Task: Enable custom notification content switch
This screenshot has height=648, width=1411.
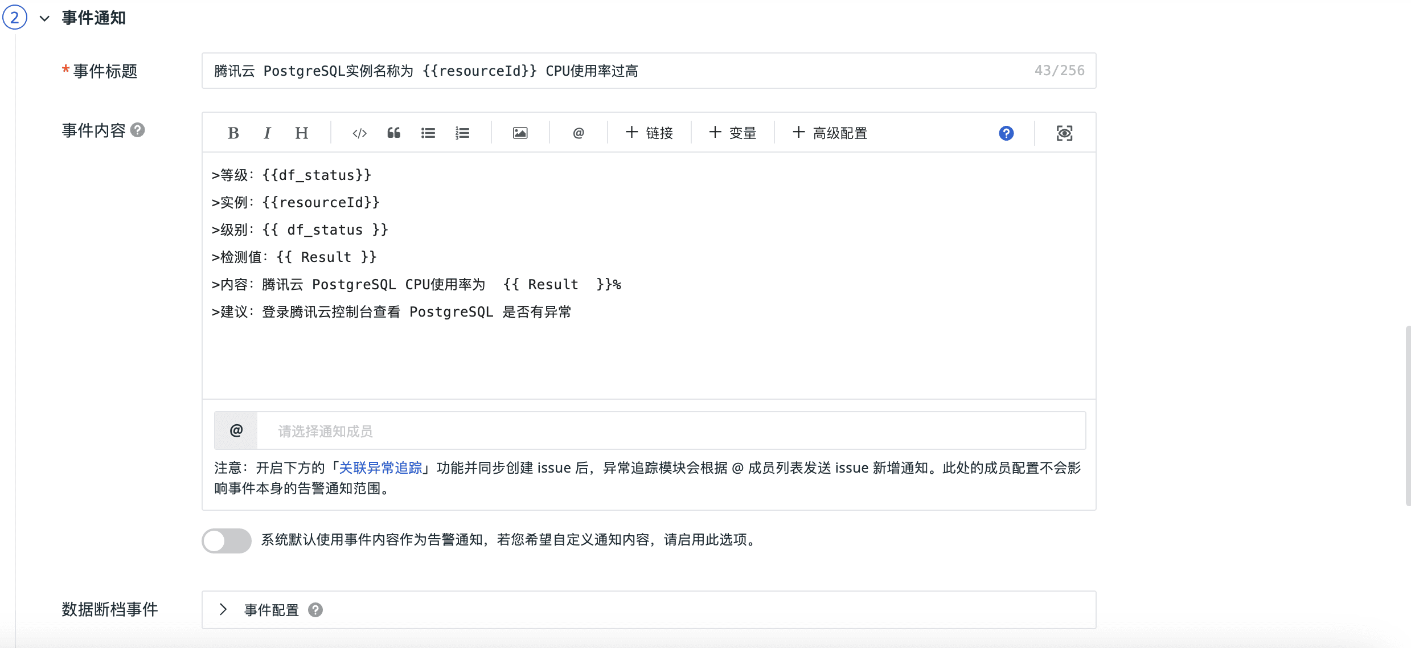Action: (227, 540)
